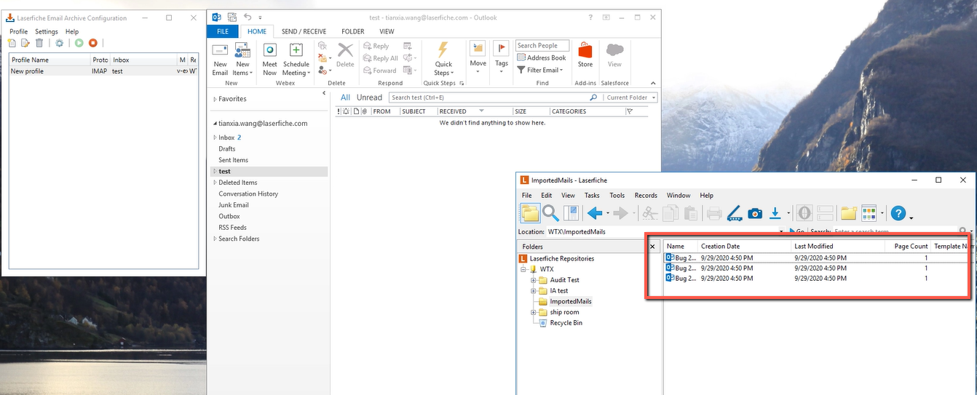Create a new profile in Email Archive toolbar
Screen dimensions: 977x395
click(x=12, y=44)
